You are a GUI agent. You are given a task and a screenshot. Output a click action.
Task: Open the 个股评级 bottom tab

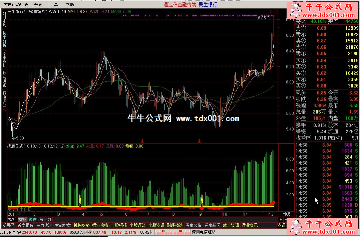pyautogui.click(x=137, y=225)
